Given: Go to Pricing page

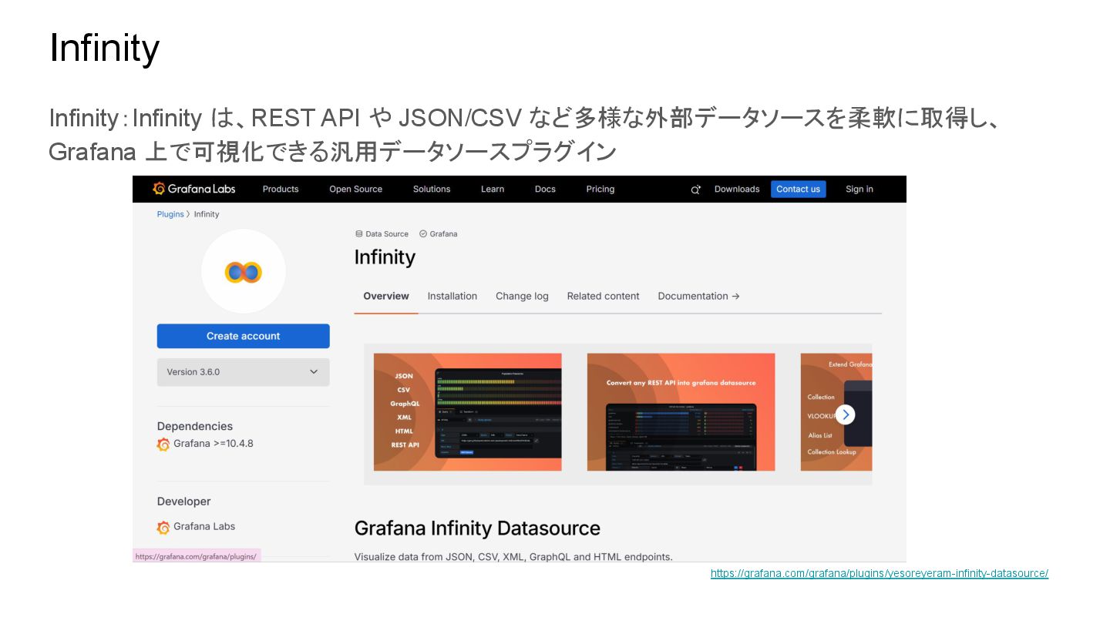Looking at the screenshot, I should pyautogui.click(x=600, y=189).
